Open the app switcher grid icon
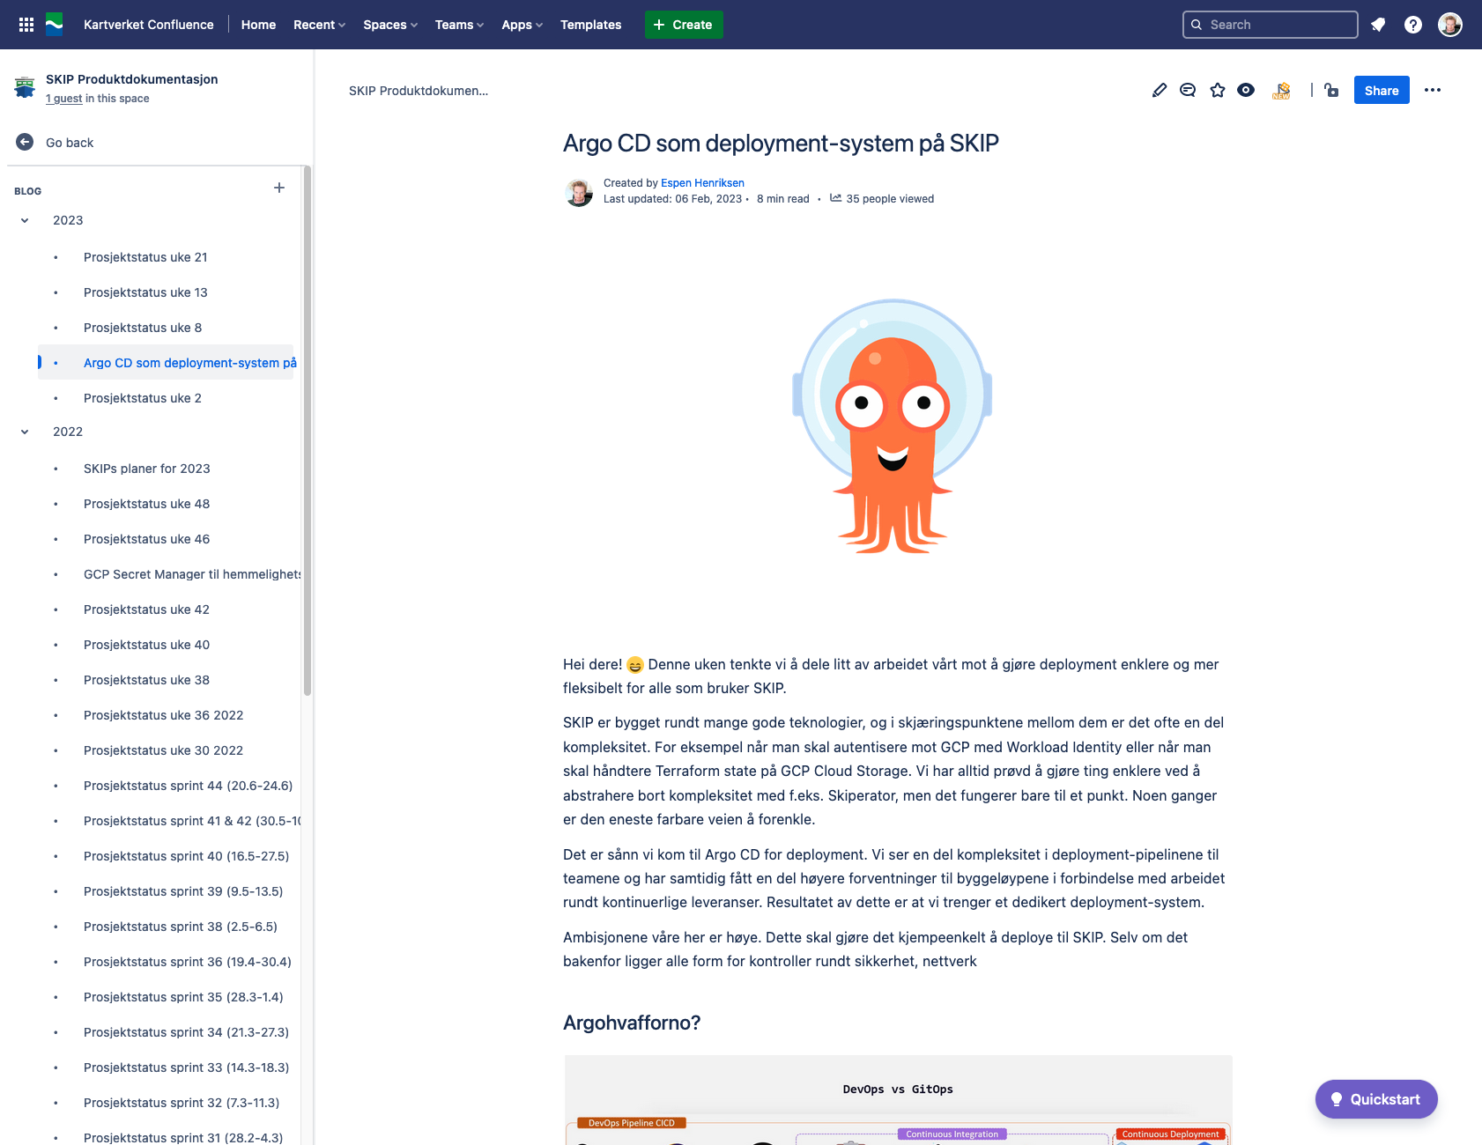This screenshot has height=1145, width=1482. (26, 25)
